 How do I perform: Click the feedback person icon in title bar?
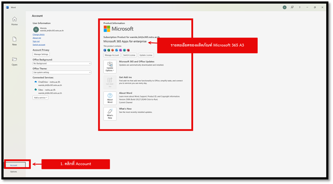tap(293, 7)
